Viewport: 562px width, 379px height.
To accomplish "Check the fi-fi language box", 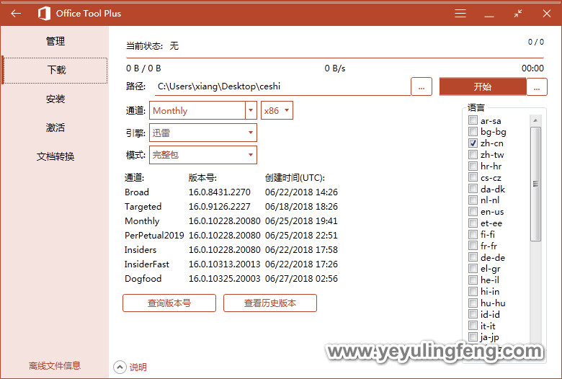I will coord(473,234).
